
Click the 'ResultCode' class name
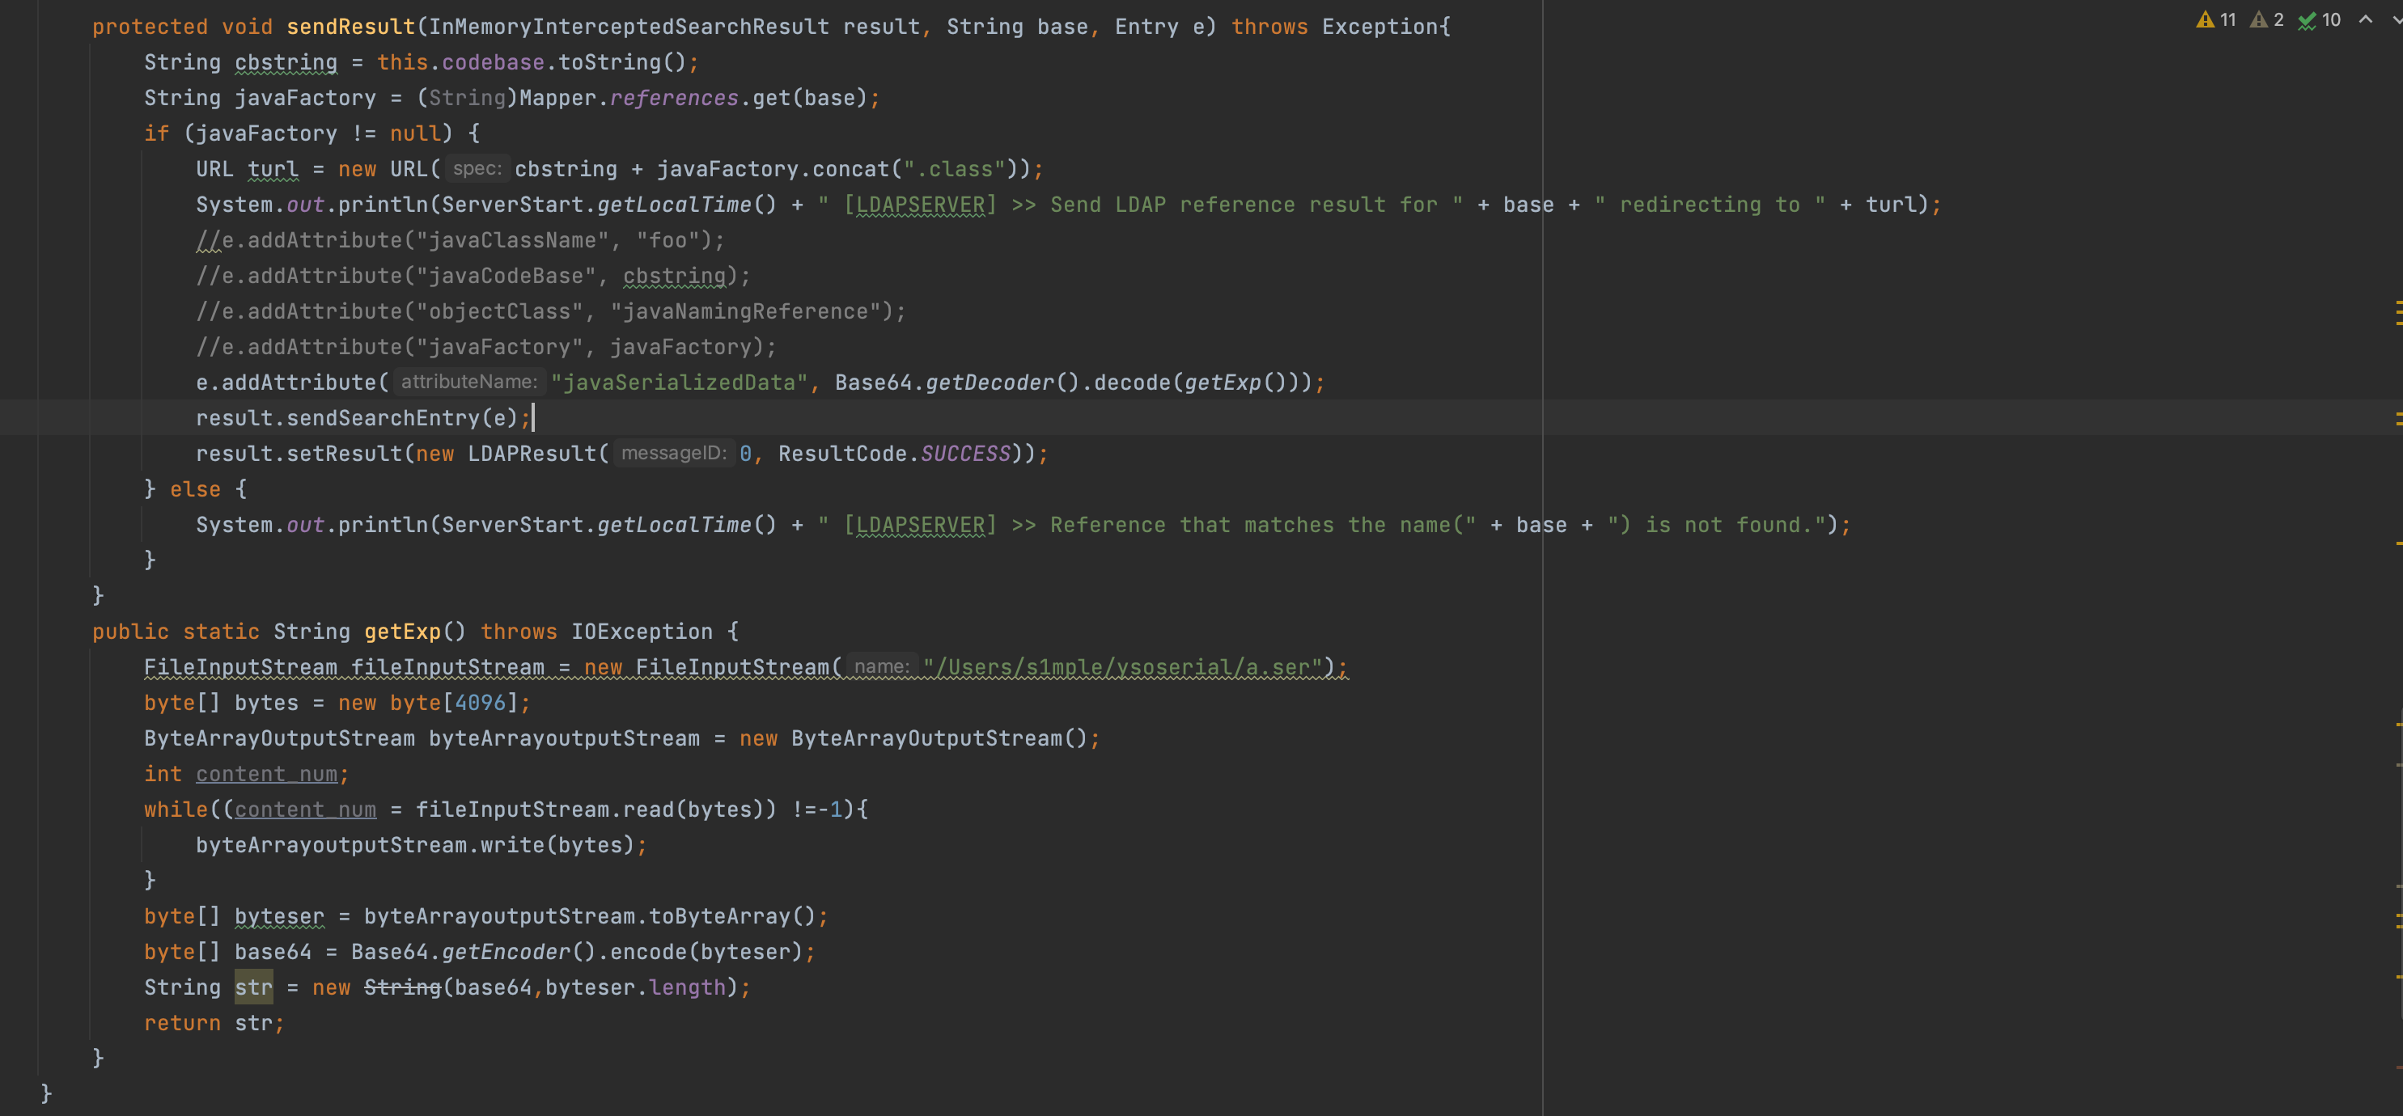[x=842, y=454]
